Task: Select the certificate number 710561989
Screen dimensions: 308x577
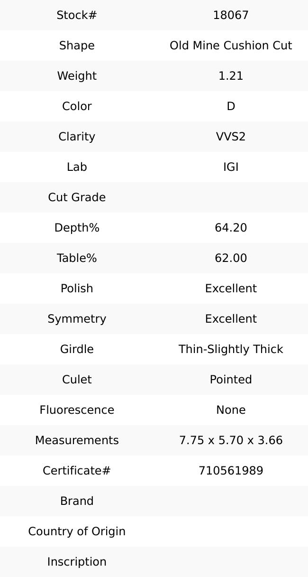Action: coord(231,471)
